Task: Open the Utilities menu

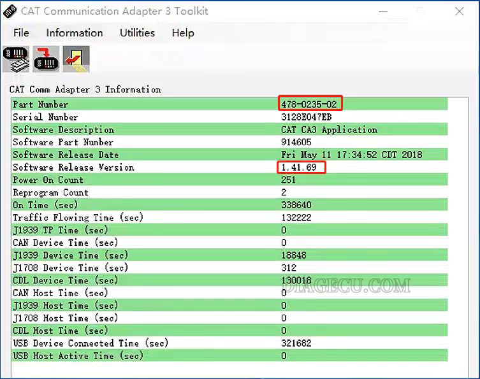Action: pos(137,32)
